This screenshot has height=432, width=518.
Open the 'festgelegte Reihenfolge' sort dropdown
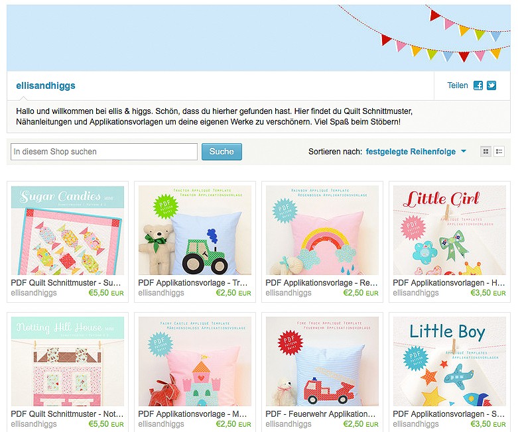(411, 152)
